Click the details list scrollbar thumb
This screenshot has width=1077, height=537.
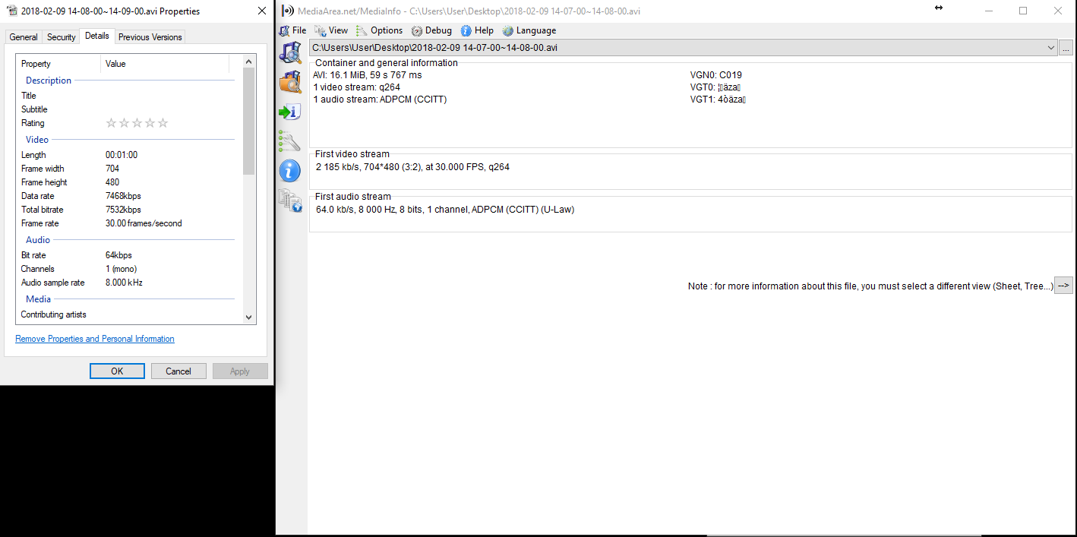pyautogui.click(x=249, y=122)
